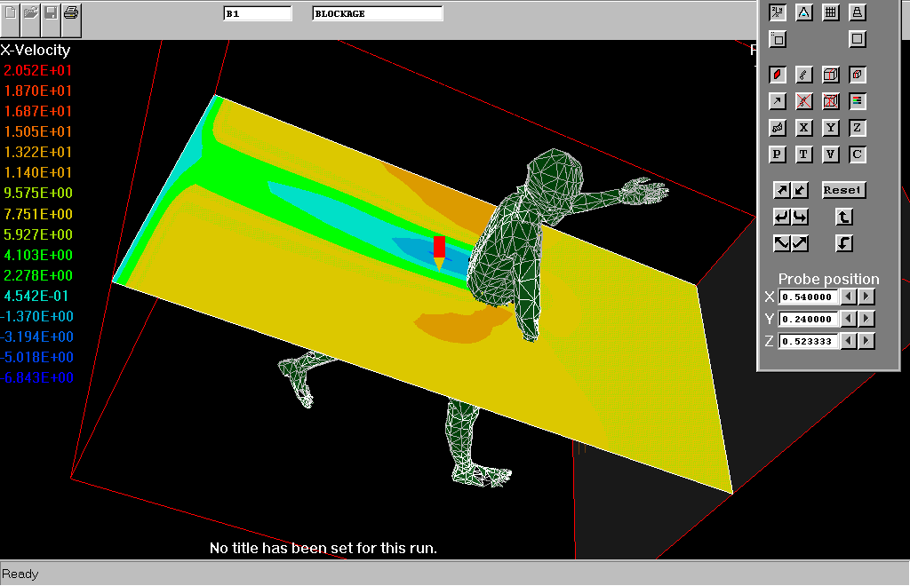Increase probe Z position with right arrow
The width and height of the screenshot is (910, 586).
[866, 341]
